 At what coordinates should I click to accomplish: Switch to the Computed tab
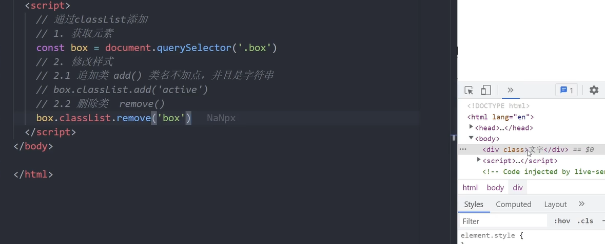[514, 205]
